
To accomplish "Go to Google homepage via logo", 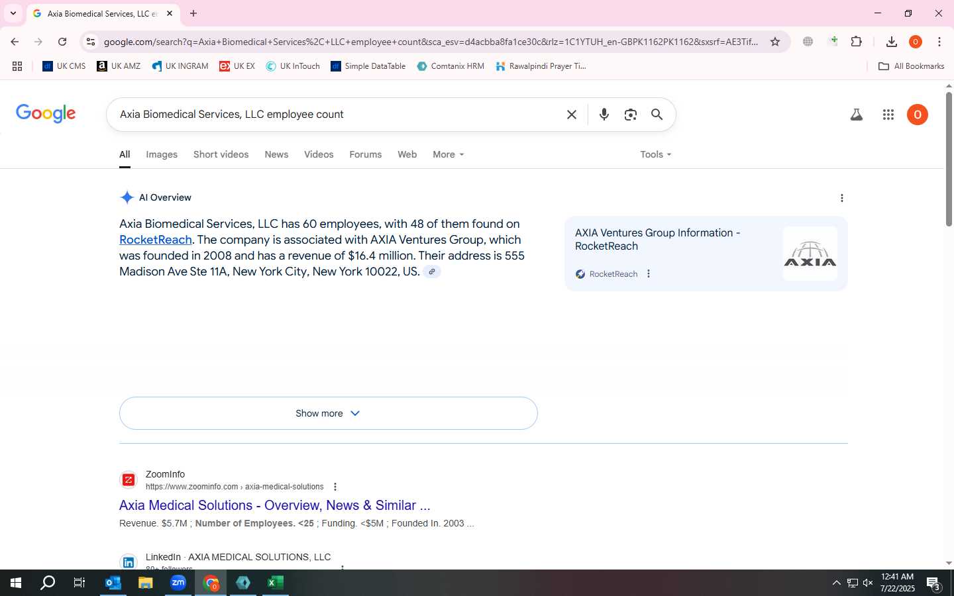I will pyautogui.click(x=46, y=113).
